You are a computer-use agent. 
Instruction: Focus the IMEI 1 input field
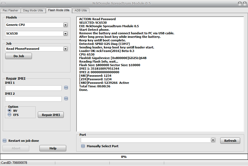coord(33,88)
